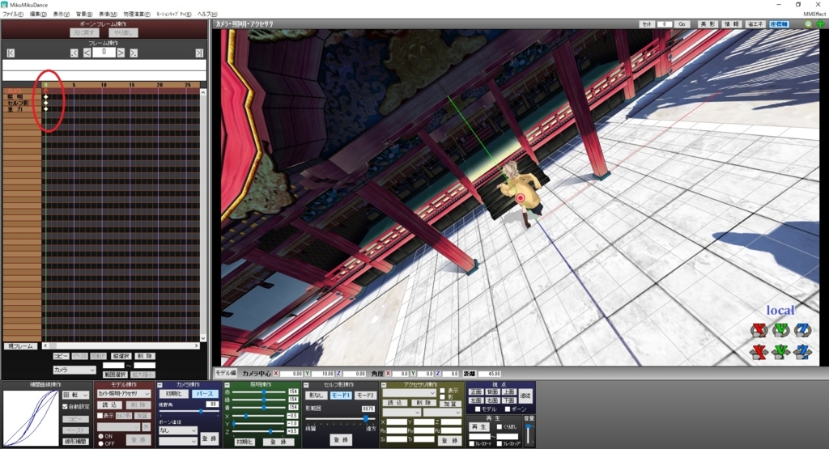Collapse the カメラ操作 panel minus icon
Viewport: 829px width, 449px height.
point(161,385)
